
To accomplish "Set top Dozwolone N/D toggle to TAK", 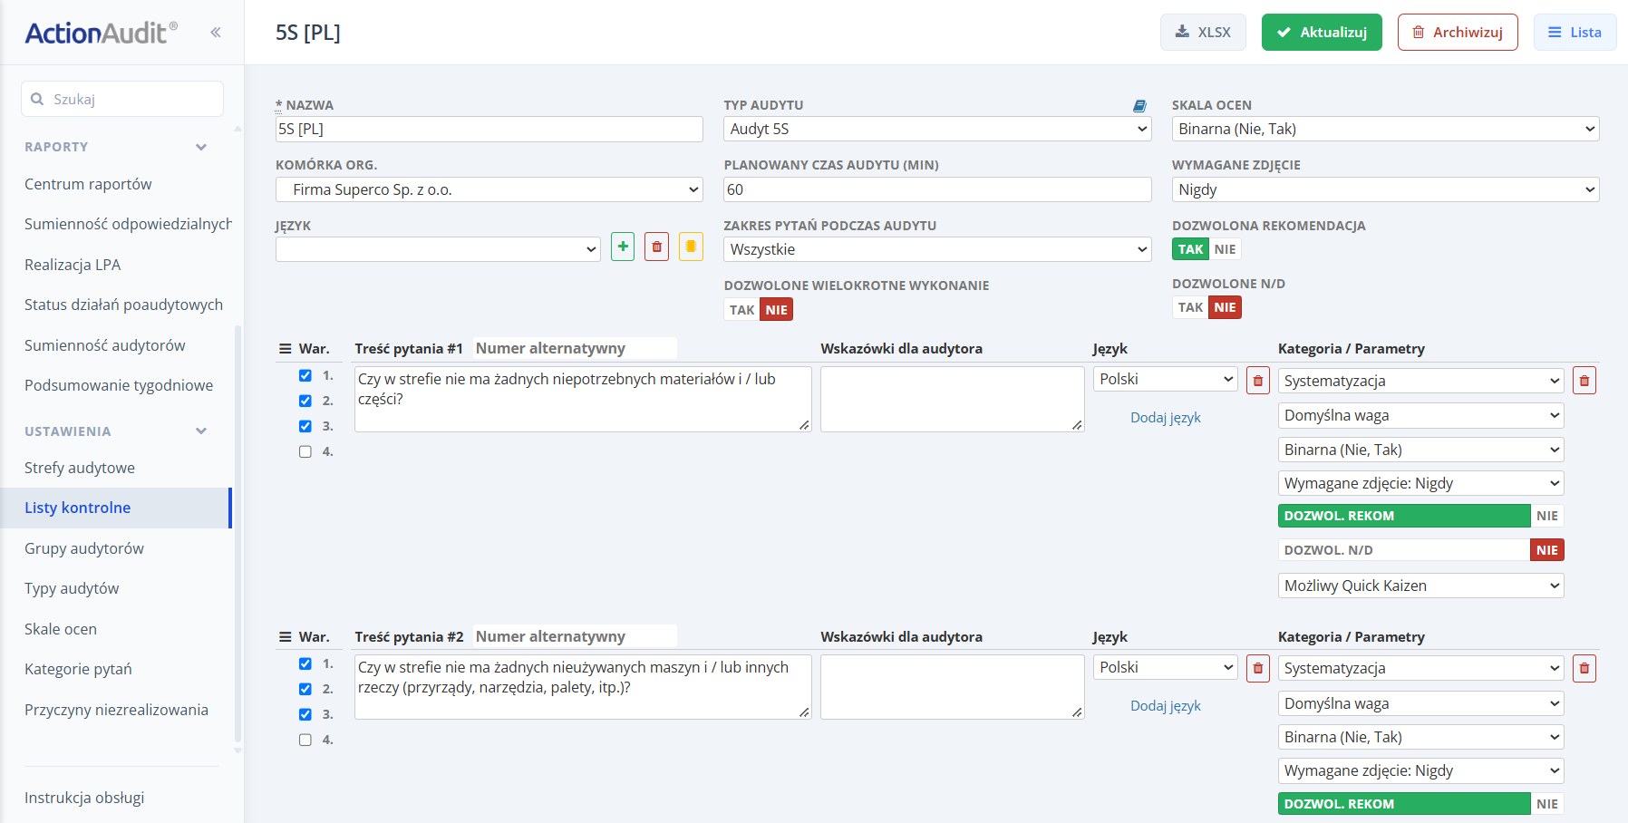I will pyautogui.click(x=1190, y=307).
